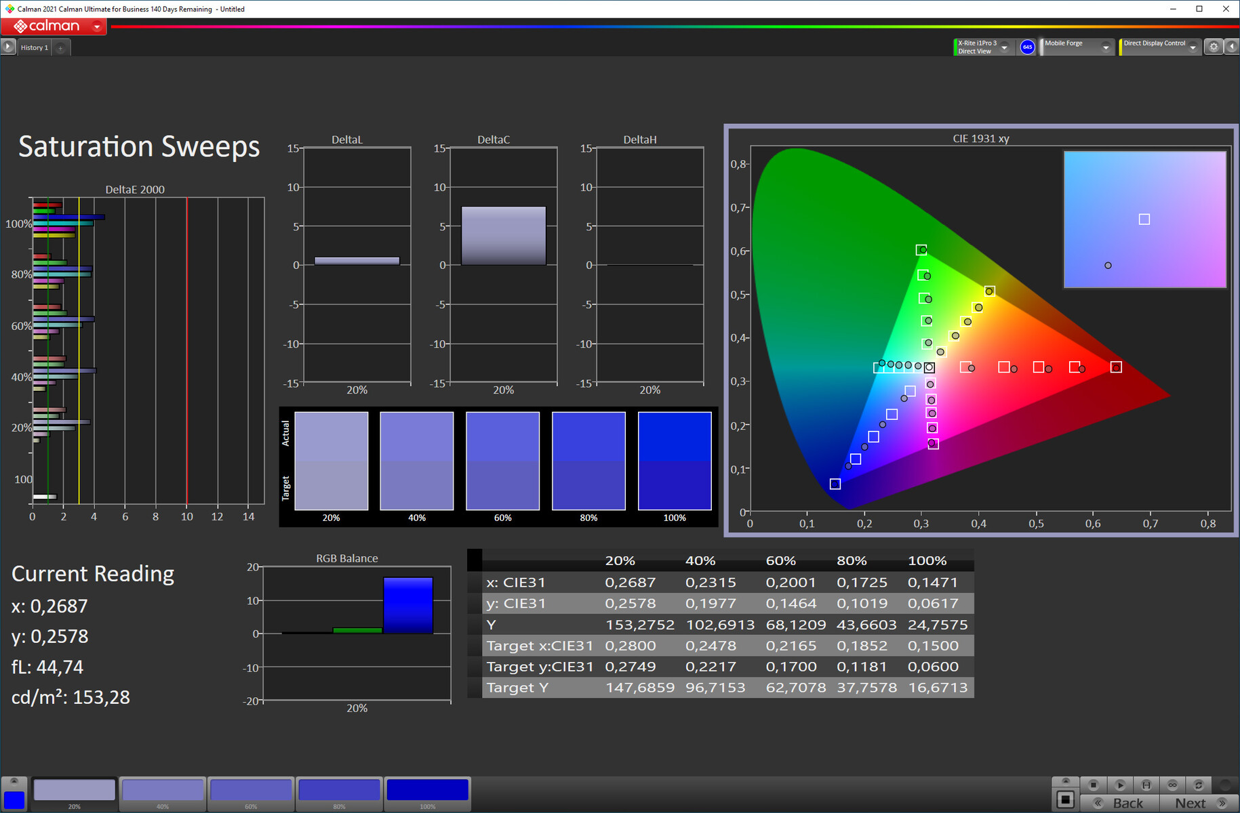
Task: Click the continuous read infinity icon
Action: [1172, 785]
